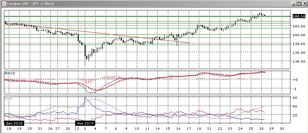
Task: Click the 136.00 price axis label
Action: coord(299,52)
